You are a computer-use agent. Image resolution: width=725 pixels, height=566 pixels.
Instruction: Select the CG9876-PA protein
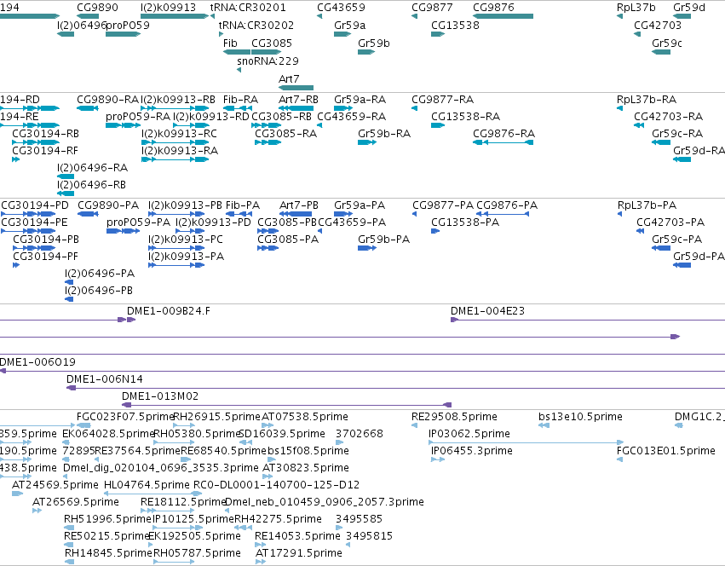(503, 214)
